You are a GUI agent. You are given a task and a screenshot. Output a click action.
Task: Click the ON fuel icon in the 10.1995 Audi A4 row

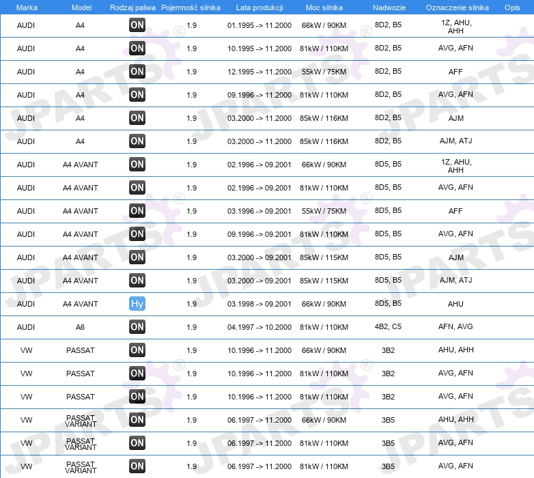coord(137,48)
